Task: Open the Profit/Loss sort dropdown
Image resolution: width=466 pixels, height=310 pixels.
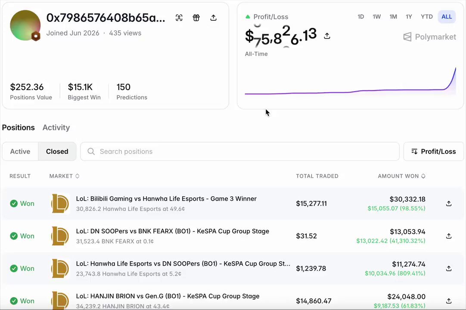Action: [434, 152]
